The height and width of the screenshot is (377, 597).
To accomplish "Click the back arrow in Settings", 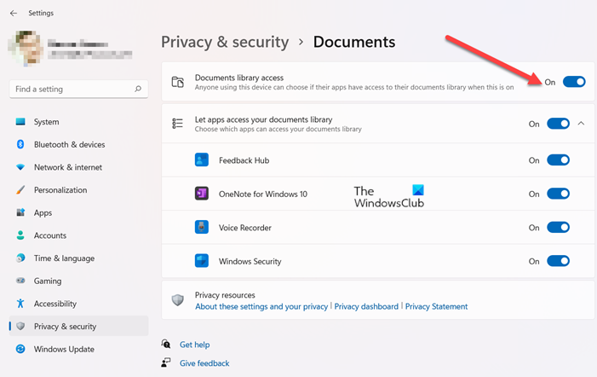I will click(x=13, y=13).
